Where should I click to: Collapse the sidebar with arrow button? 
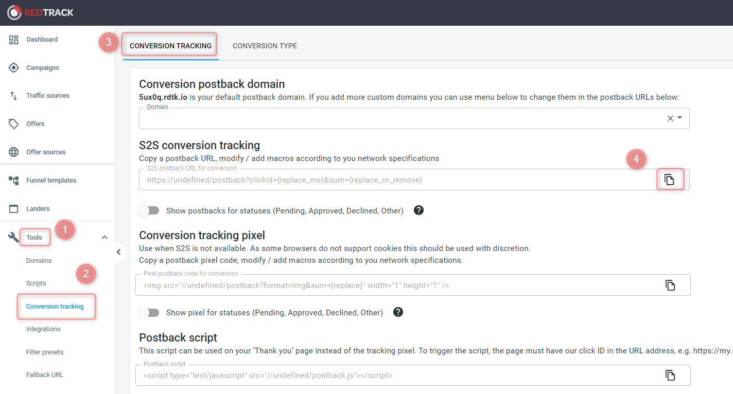[x=118, y=252]
